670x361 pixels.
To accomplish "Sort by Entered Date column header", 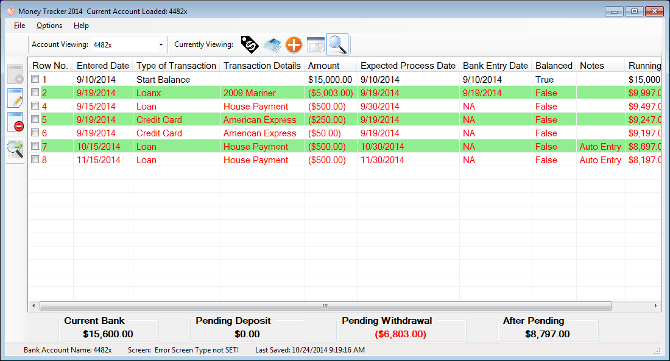I will pyautogui.click(x=103, y=65).
